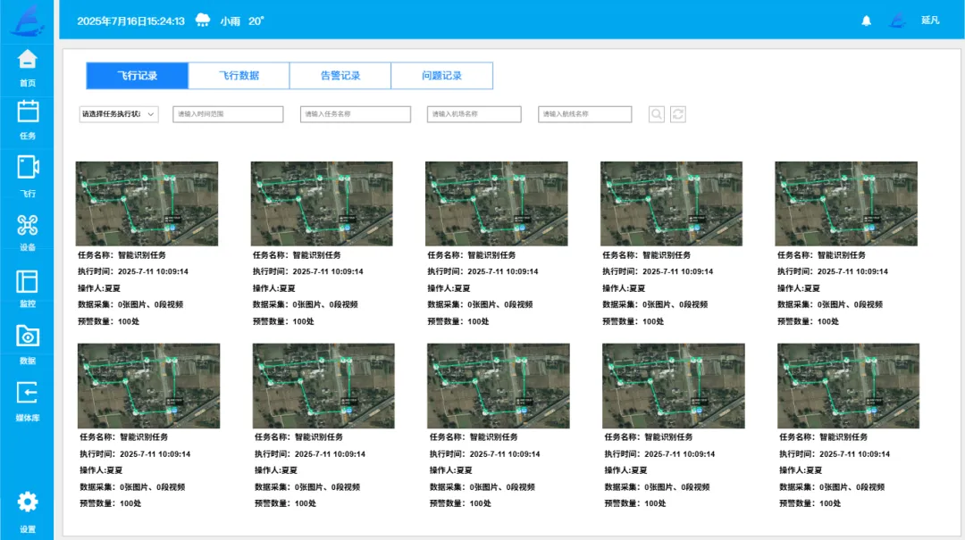Screen dimensions: 965x540
Task: Open the 设置 gear icon
Action: pos(27,502)
